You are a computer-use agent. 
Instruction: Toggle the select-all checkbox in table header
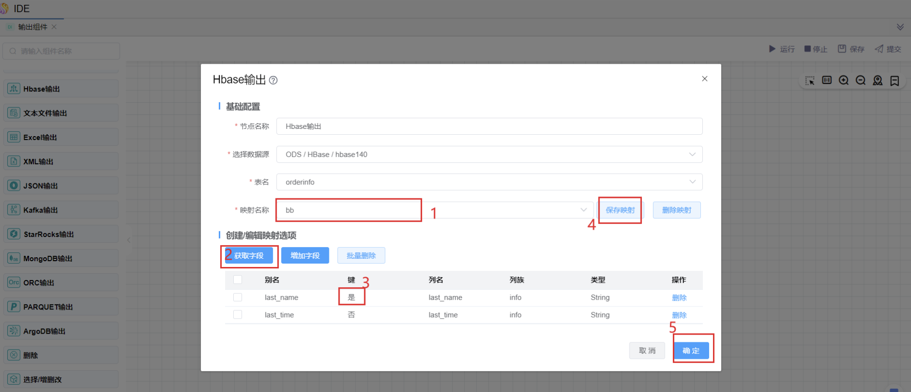click(238, 280)
